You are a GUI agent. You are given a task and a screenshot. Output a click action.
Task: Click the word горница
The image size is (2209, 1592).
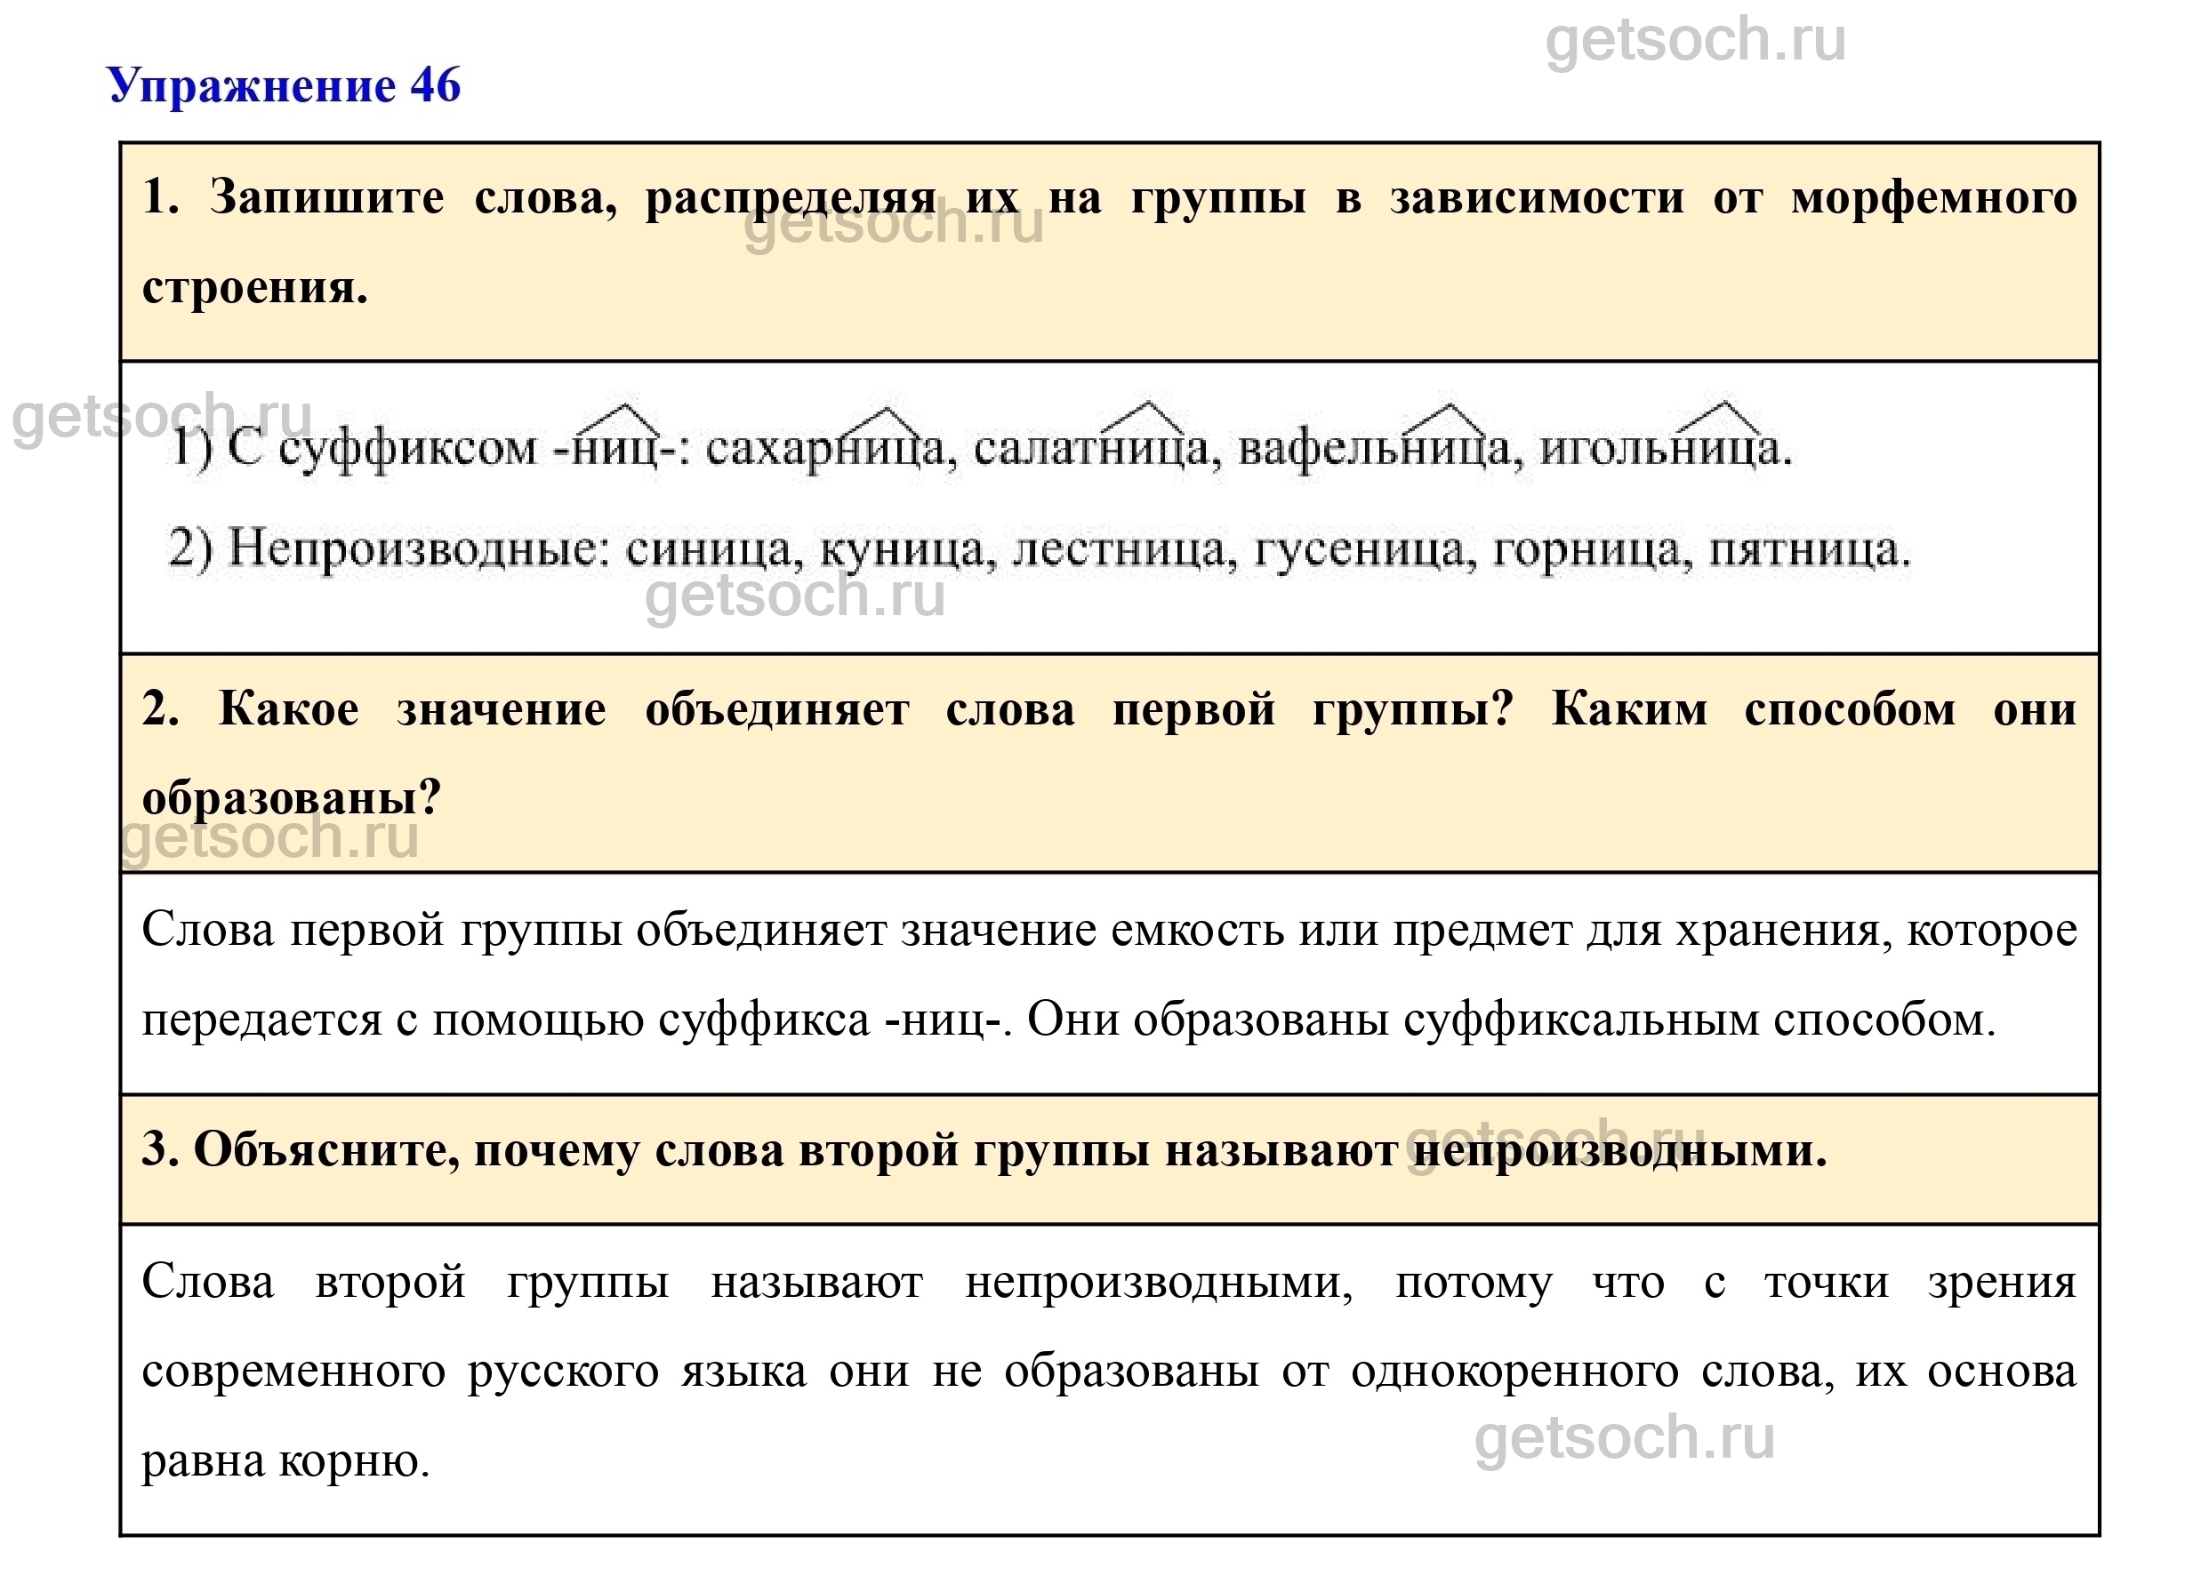pyautogui.click(x=1586, y=550)
